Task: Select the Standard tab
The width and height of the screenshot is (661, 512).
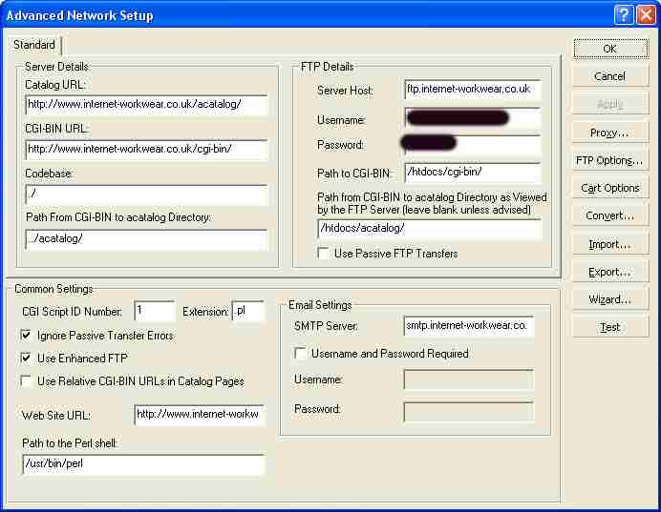Action: 34,45
